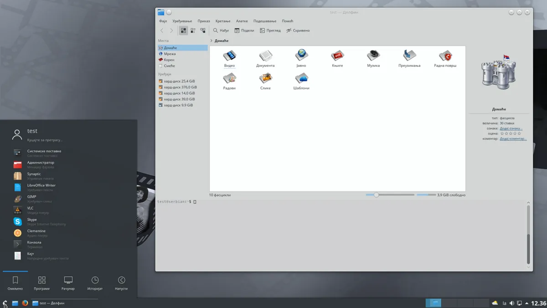This screenshot has width=547, height=308.
Task: Click the Нађи search toolbar button
Action: [x=221, y=31]
